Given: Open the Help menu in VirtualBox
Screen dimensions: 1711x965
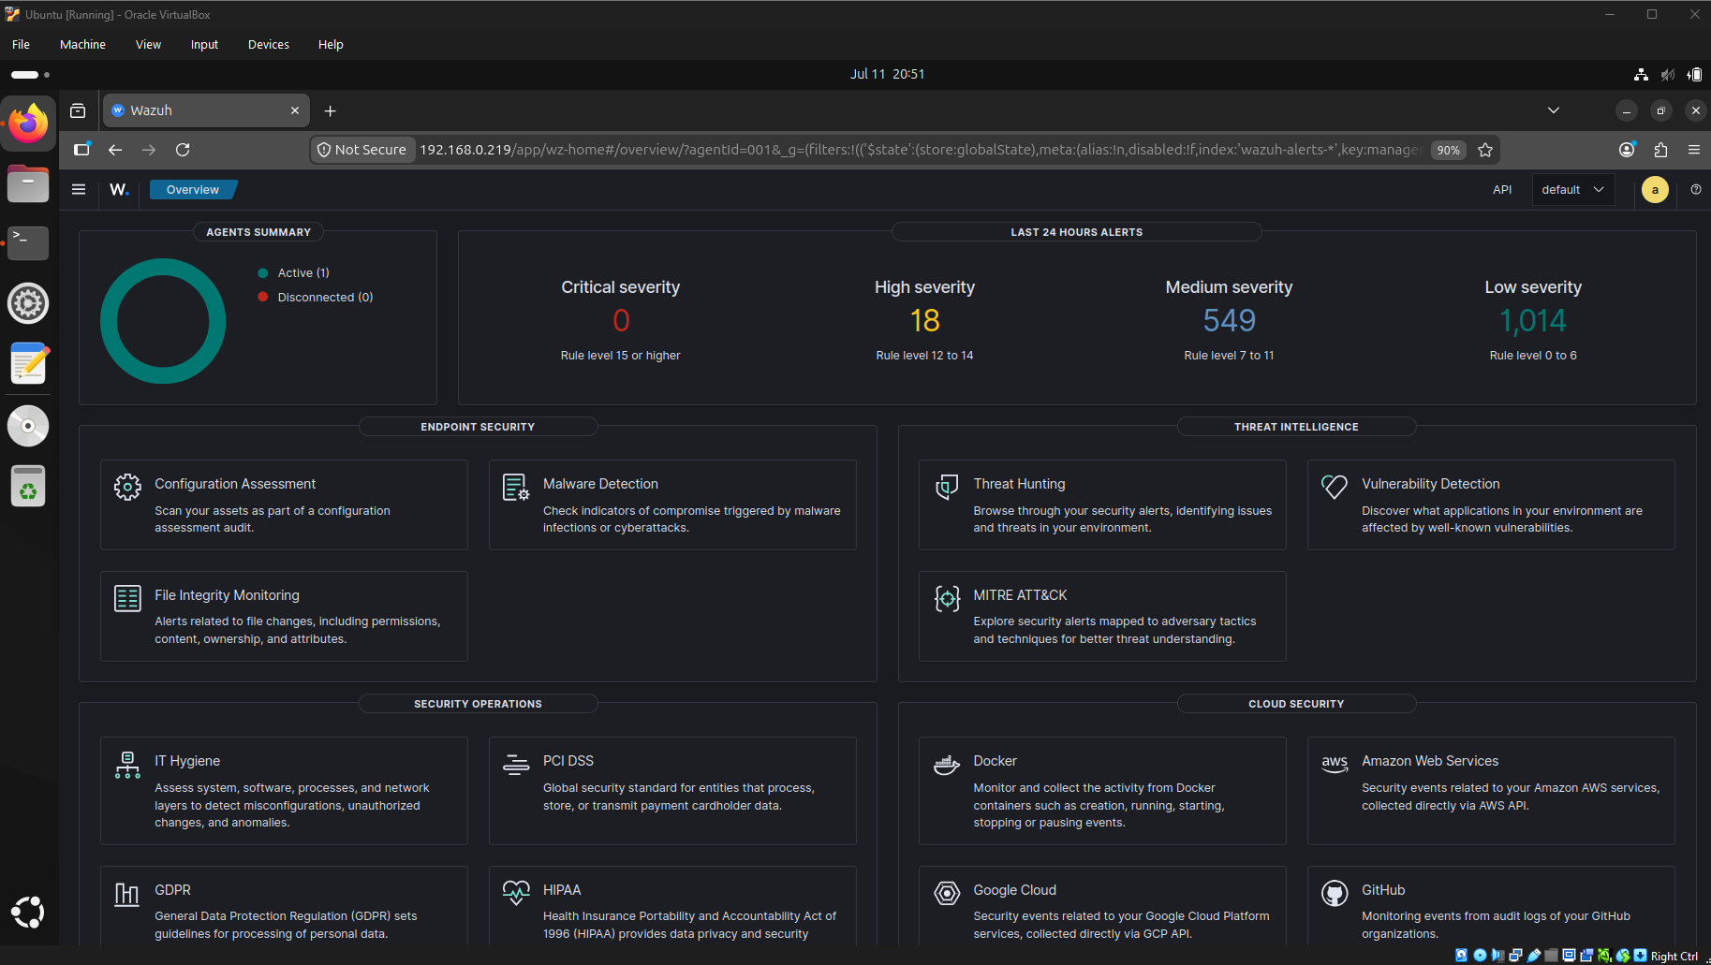Looking at the screenshot, I should click(x=331, y=44).
